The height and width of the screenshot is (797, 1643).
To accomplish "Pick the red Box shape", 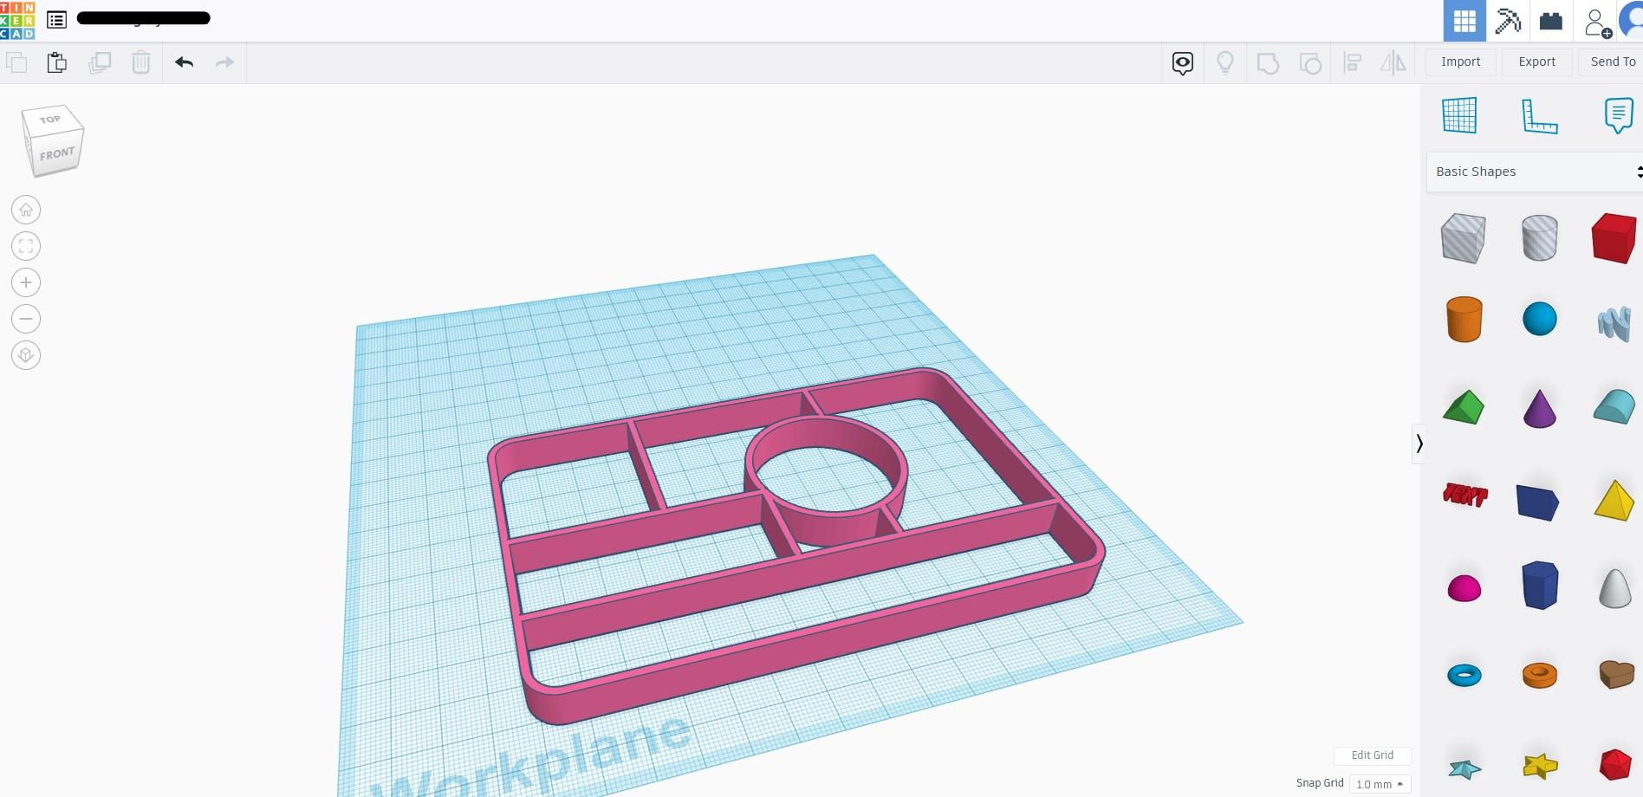I will (1614, 237).
